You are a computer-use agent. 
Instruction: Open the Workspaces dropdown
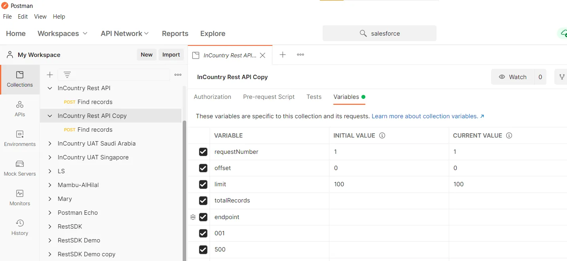coord(62,34)
